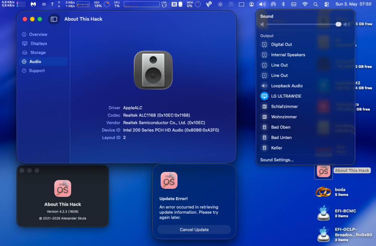The image size is (376, 246).
Task: Select the boda folder on the desktop
Action: pyautogui.click(x=323, y=192)
